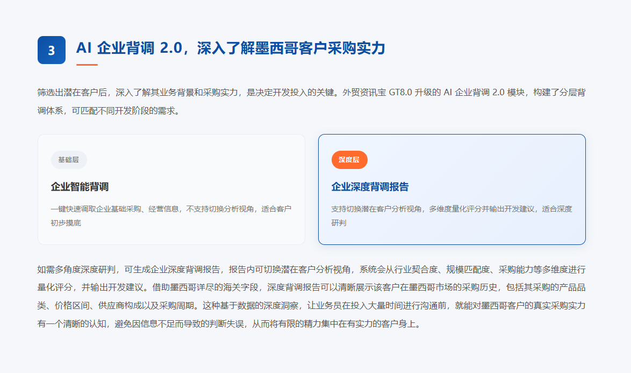This screenshot has width=631, height=373.
Task: Click heading AI 企业背调 2.0 title
Action: [231, 48]
